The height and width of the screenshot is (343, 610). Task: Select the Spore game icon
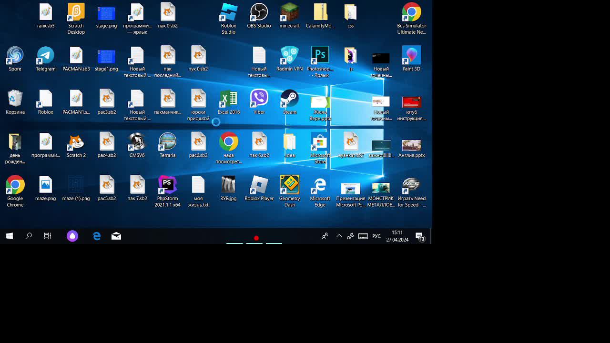15,59
